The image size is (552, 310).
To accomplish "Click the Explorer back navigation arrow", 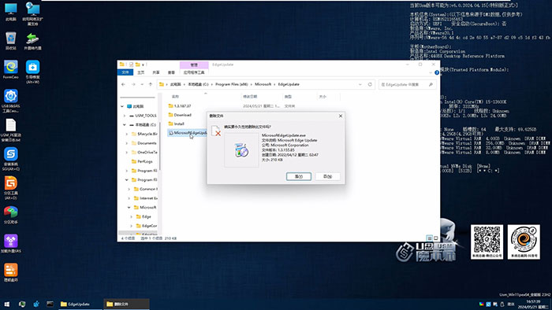I will (123, 84).
